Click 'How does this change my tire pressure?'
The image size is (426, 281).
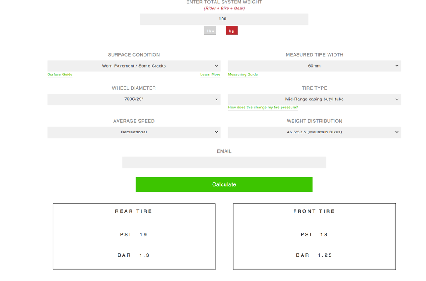(263, 108)
